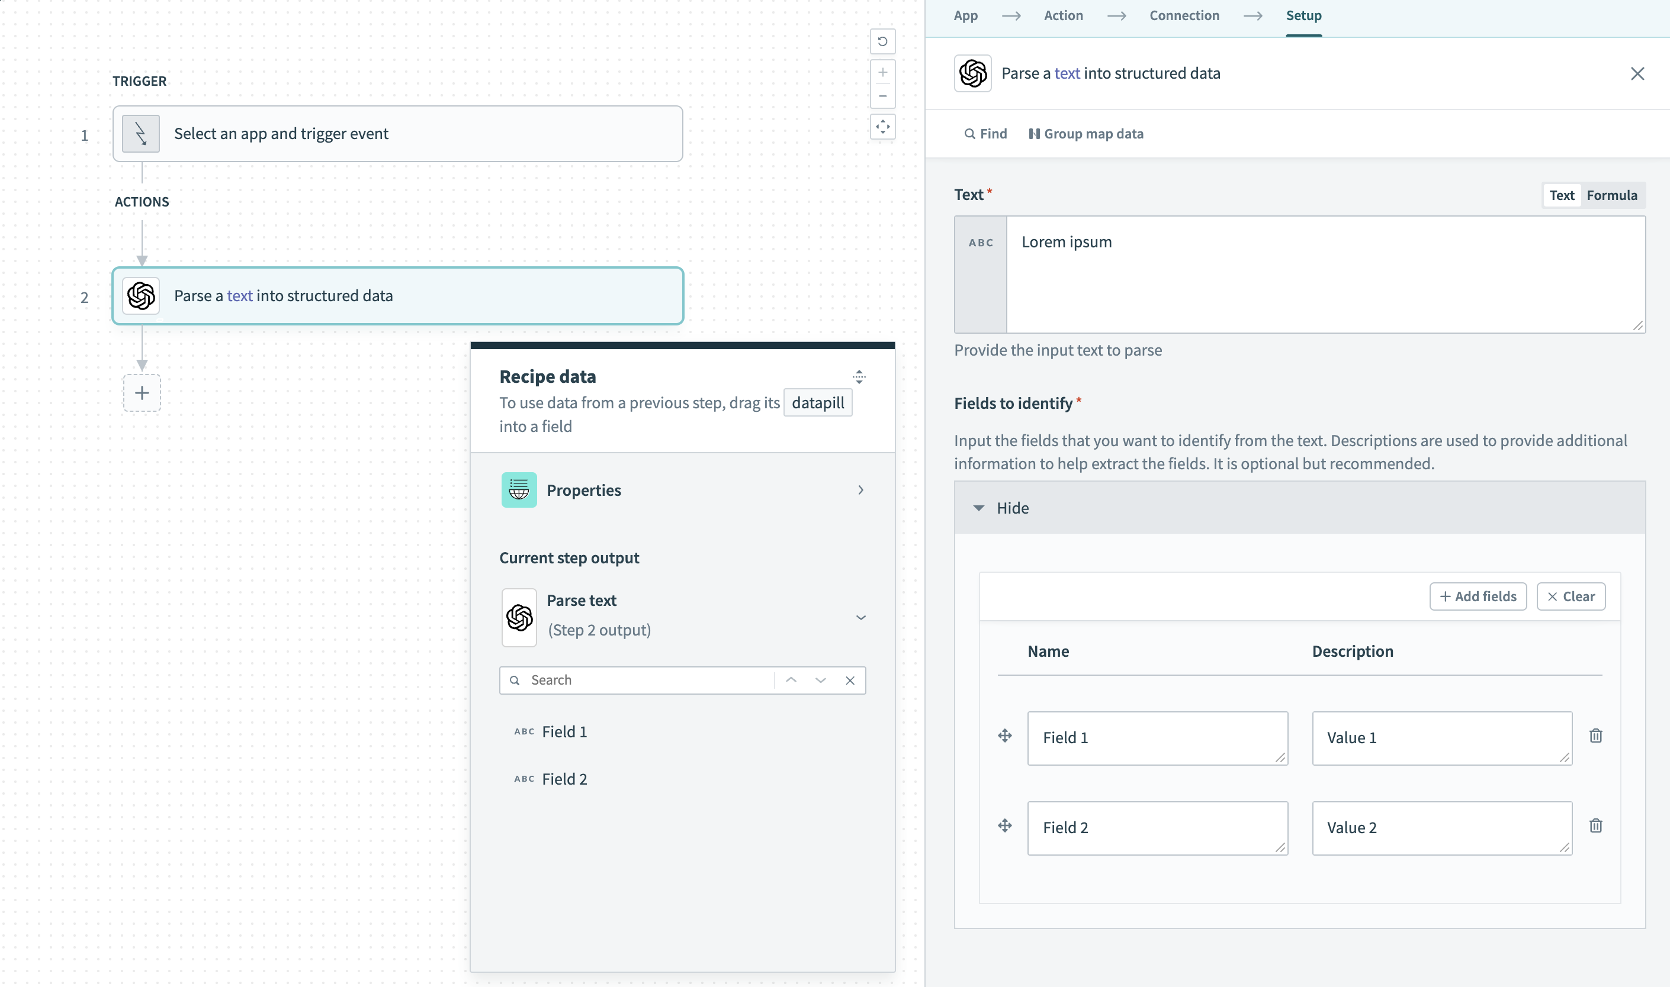Switch to the Connection tab
This screenshot has width=1670, height=987.
(x=1184, y=15)
